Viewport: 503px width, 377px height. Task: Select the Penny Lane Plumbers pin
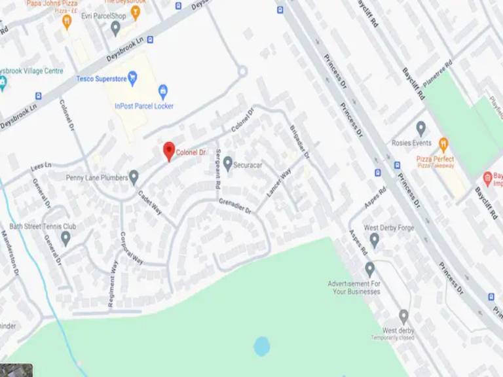click(134, 177)
